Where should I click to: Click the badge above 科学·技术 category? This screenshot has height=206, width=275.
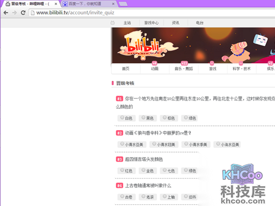pyautogui.click(x=241, y=63)
